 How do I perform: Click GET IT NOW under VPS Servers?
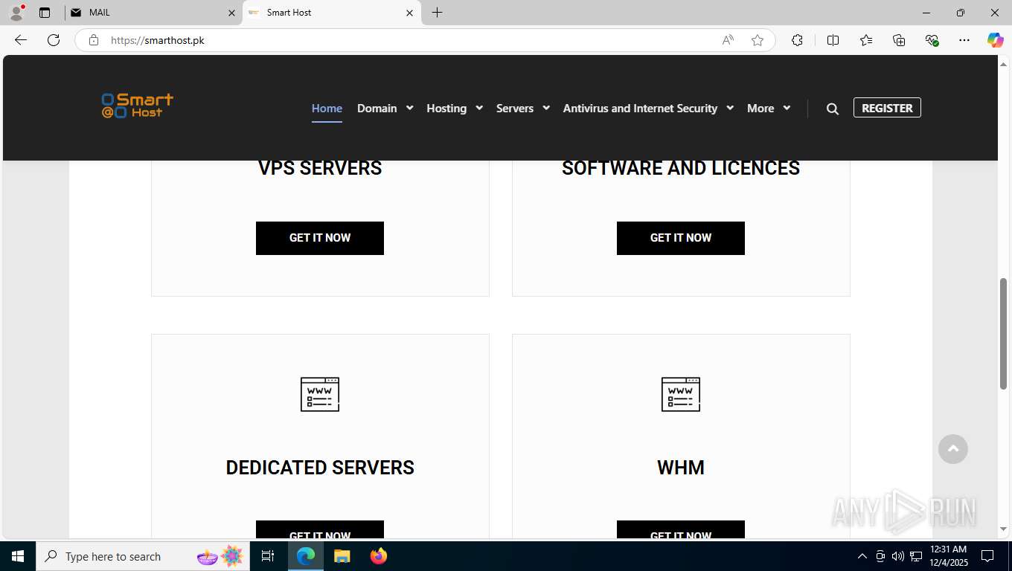(x=320, y=238)
